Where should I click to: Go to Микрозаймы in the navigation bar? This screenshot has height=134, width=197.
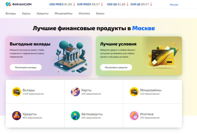click(x=63, y=13)
